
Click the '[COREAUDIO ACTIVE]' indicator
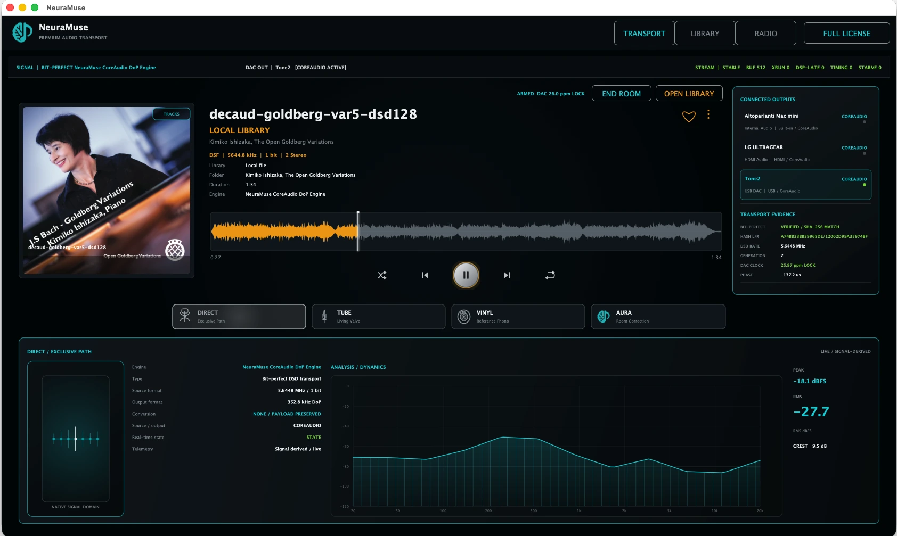click(321, 68)
